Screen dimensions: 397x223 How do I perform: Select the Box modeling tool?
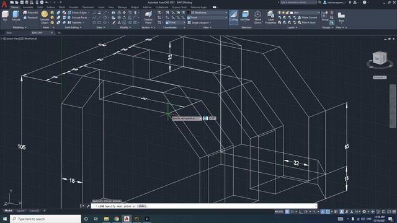[x=5, y=16]
